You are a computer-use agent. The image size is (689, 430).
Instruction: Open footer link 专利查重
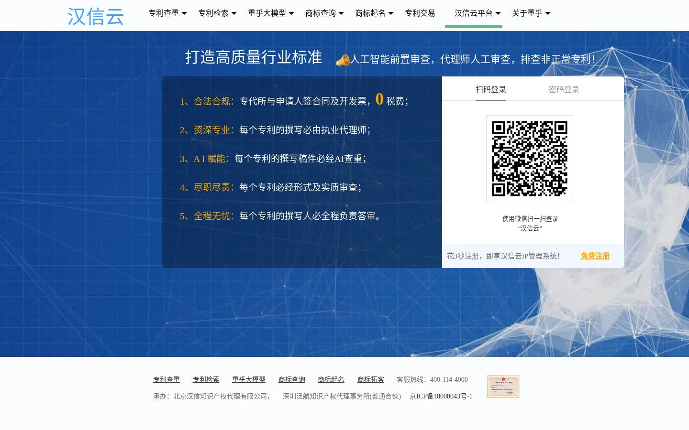coord(167,379)
